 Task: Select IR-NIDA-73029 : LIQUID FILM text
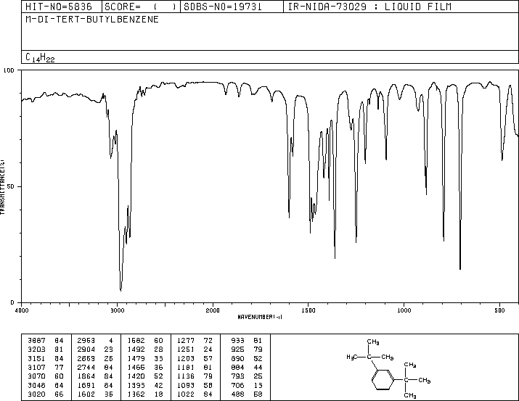369,7
